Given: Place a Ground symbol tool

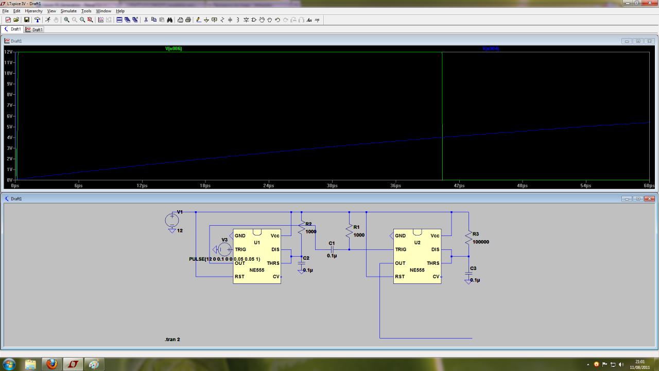Looking at the screenshot, I should pos(206,20).
